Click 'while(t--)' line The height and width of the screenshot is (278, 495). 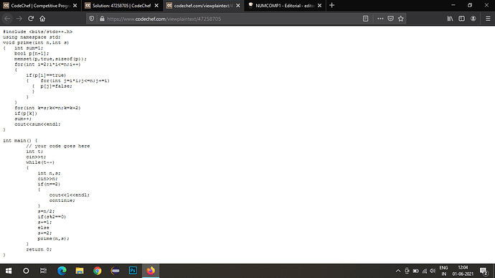(x=40, y=162)
